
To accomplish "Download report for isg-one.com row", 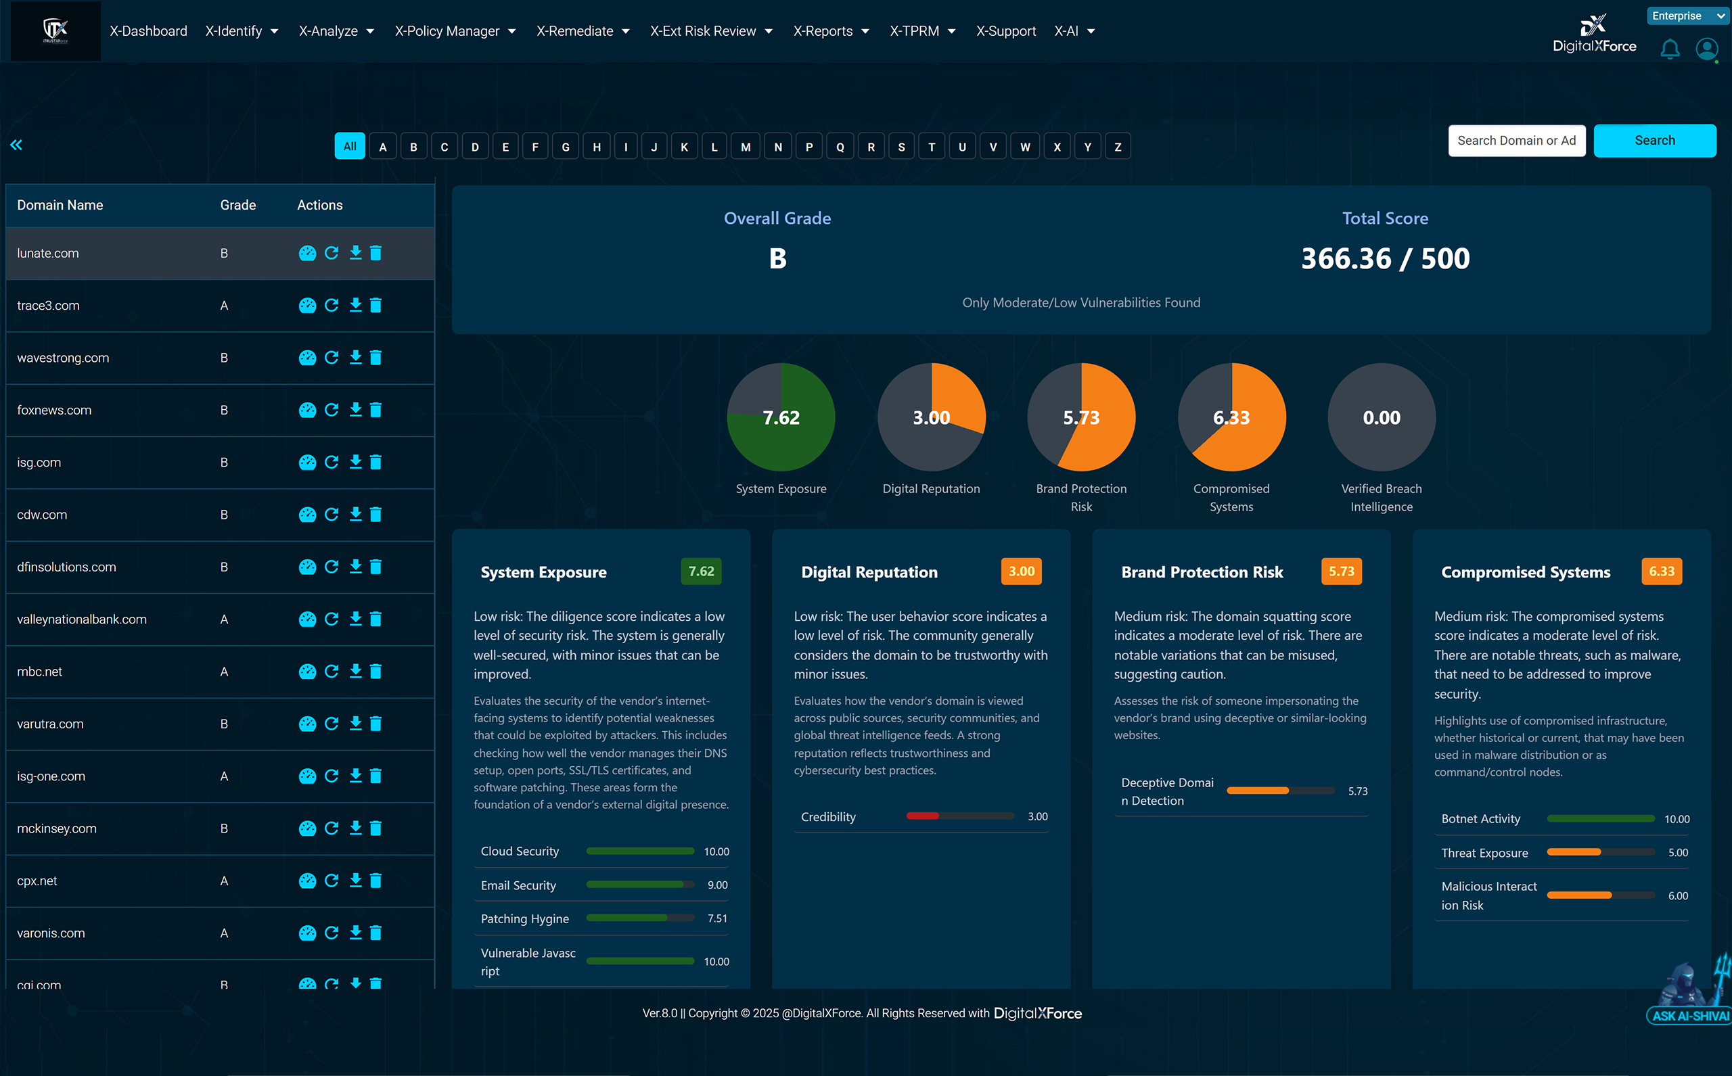I will pyautogui.click(x=355, y=776).
